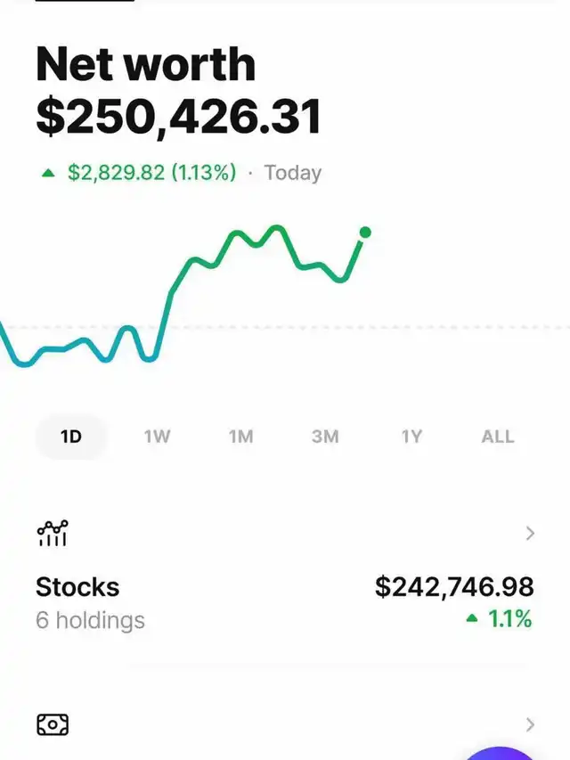This screenshot has width=570, height=760.
Task: Tap the cash banknote icon
Action: pyautogui.click(x=52, y=724)
